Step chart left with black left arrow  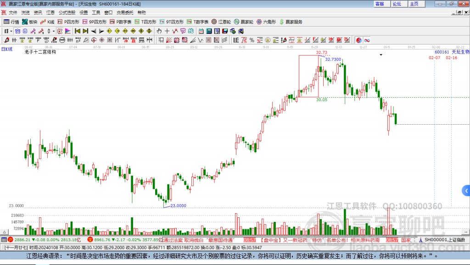(x=94, y=31)
